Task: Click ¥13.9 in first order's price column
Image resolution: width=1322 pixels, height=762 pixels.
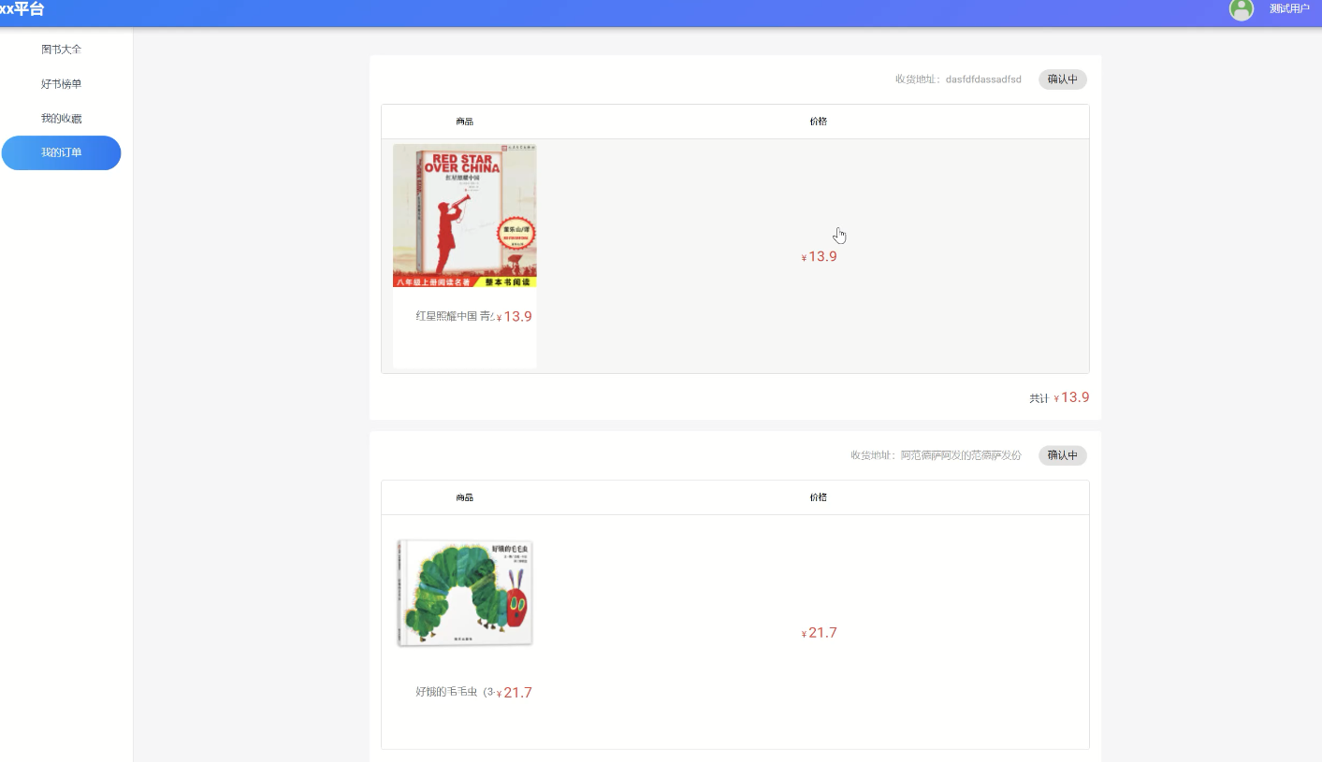Action: coord(819,256)
